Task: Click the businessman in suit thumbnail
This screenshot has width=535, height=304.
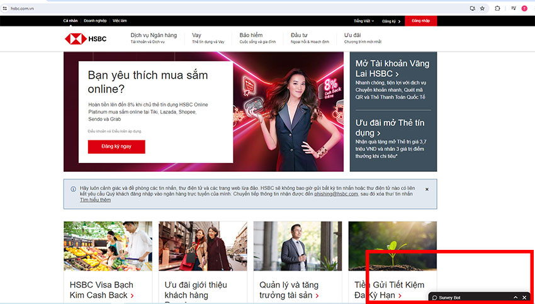Action: point(298,246)
